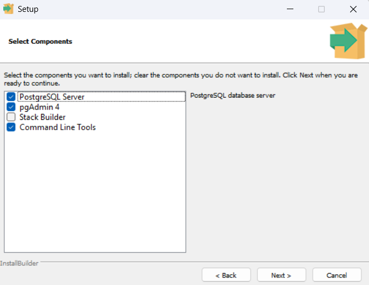369x285 pixels.
Task: Select the pgAdmin 4 component label
Action: 39,107
